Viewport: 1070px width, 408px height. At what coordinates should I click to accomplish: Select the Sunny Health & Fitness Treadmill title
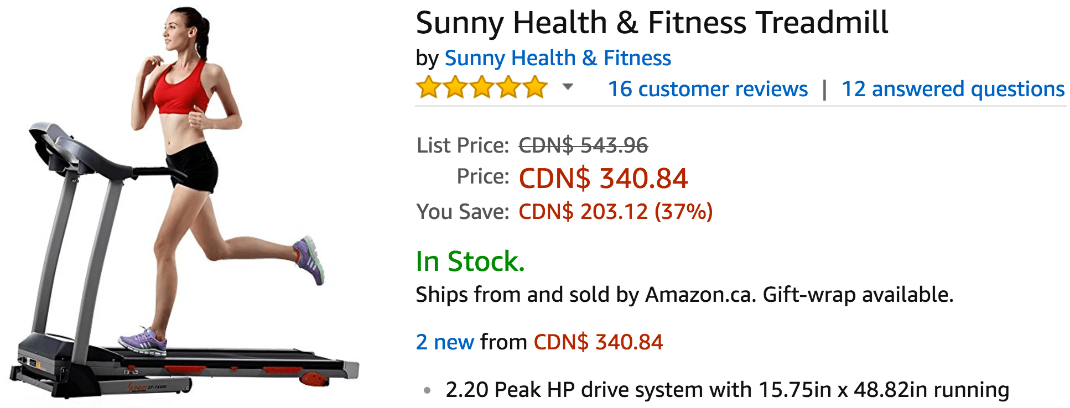point(652,23)
